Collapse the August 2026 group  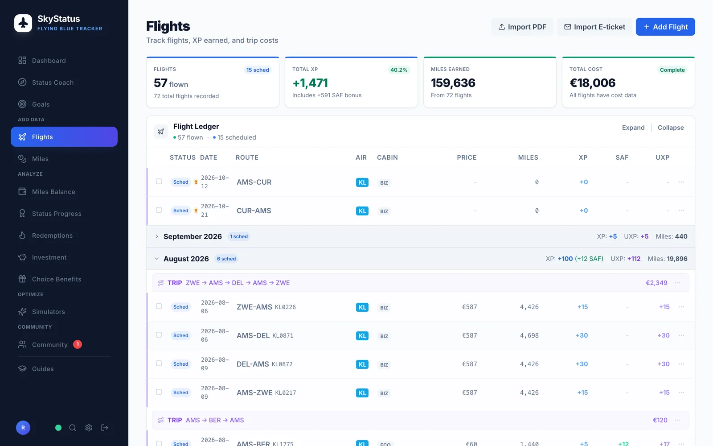(x=156, y=259)
